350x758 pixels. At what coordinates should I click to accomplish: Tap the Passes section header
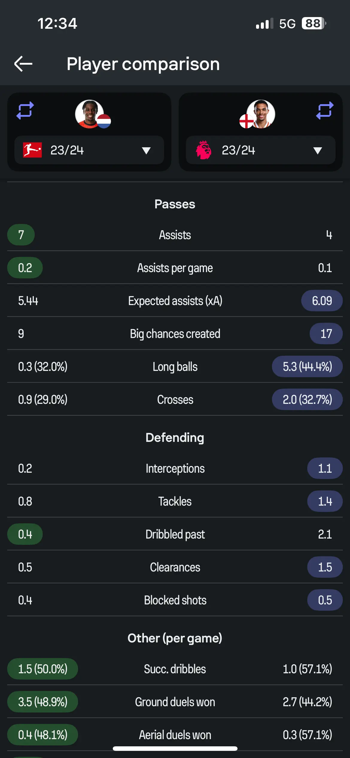(x=175, y=204)
